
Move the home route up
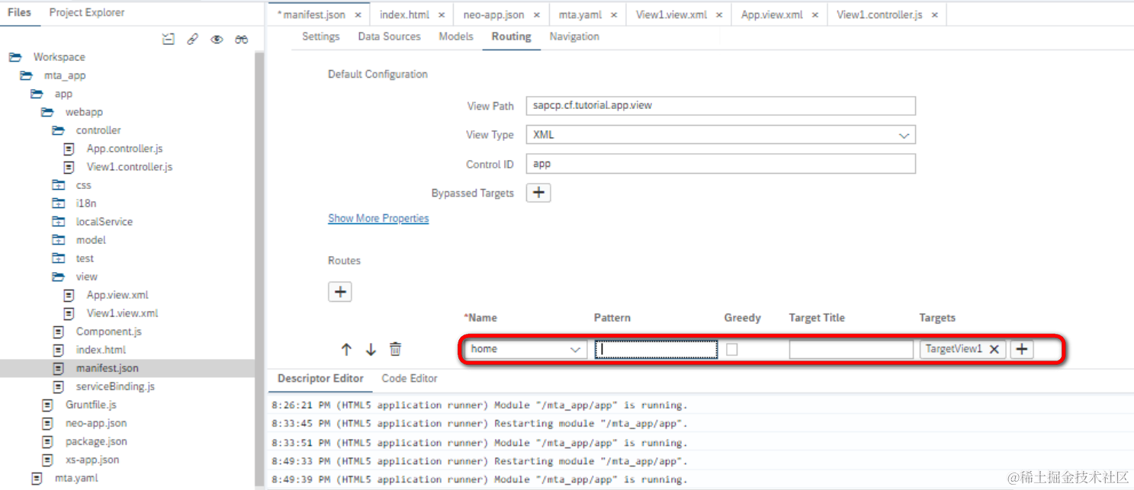pos(346,350)
